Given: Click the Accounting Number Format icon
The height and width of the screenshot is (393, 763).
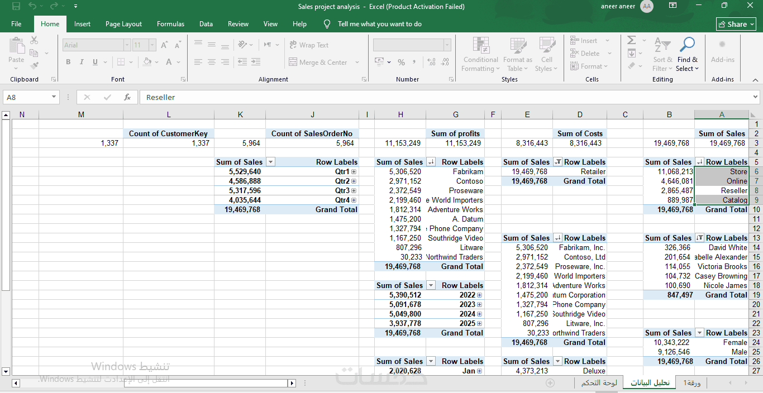Looking at the screenshot, I should coord(379,62).
